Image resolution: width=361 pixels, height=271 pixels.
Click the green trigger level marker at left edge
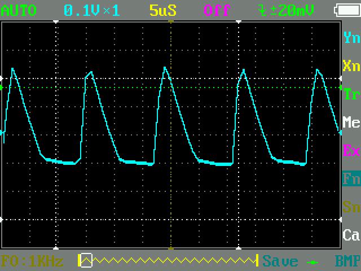(x=1, y=88)
